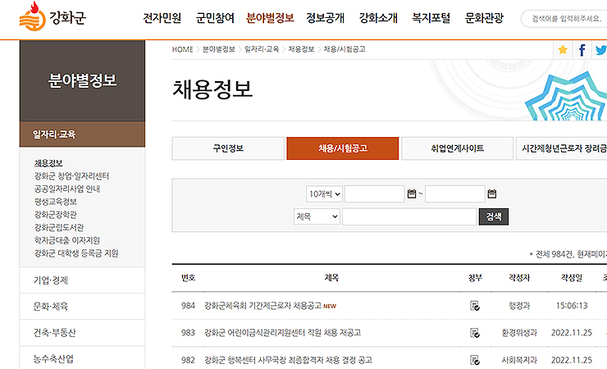Add page to favorites star icon
Image resolution: width=607 pixels, height=369 pixels.
(x=563, y=49)
